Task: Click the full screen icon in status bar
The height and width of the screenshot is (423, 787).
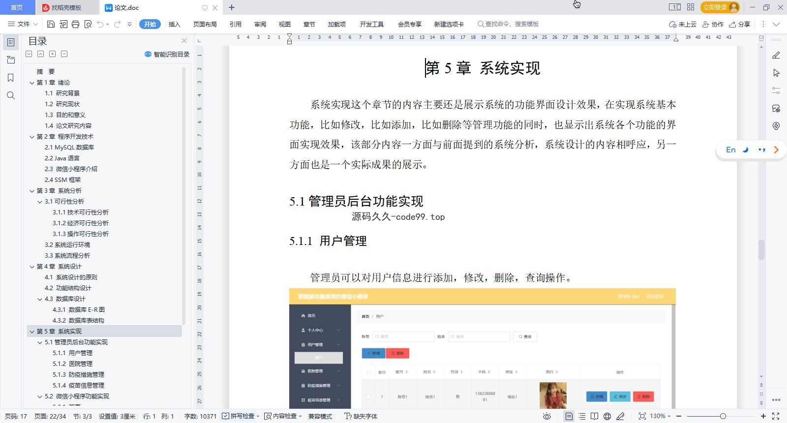Action: (x=776, y=416)
